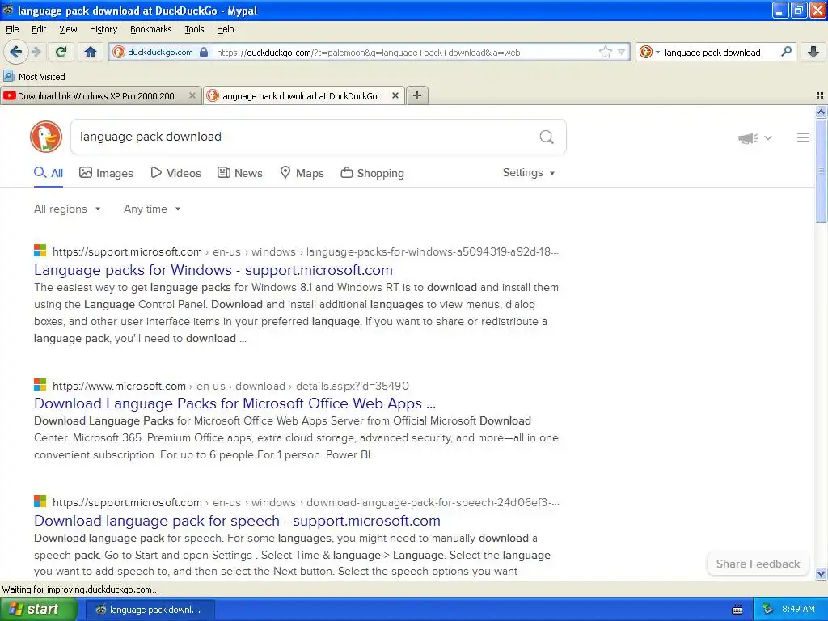This screenshot has width=828, height=621.
Task: Expand the chevron beside the megaphone
Action: pyautogui.click(x=768, y=137)
